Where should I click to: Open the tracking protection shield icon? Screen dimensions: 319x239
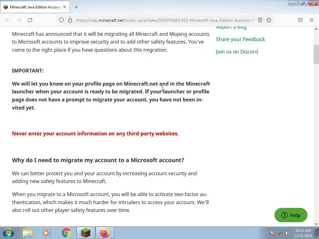[x=61, y=20]
